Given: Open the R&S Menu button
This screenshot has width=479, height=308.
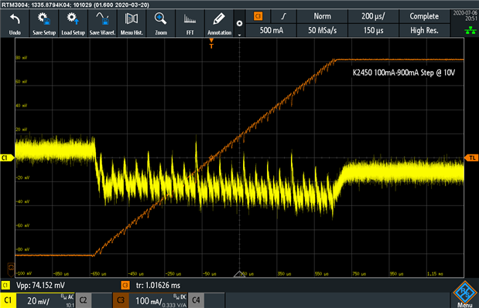Looking at the screenshot, I should click(464, 294).
